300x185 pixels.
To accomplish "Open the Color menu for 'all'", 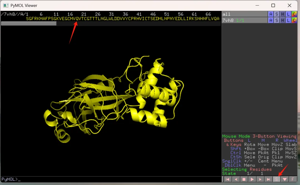I will pyautogui.click(x=294, y=14).
